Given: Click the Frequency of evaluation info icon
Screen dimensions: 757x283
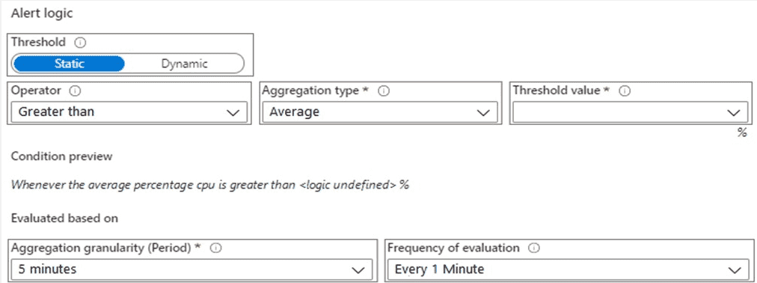Looking at the screenshot, I should [533, 248].
